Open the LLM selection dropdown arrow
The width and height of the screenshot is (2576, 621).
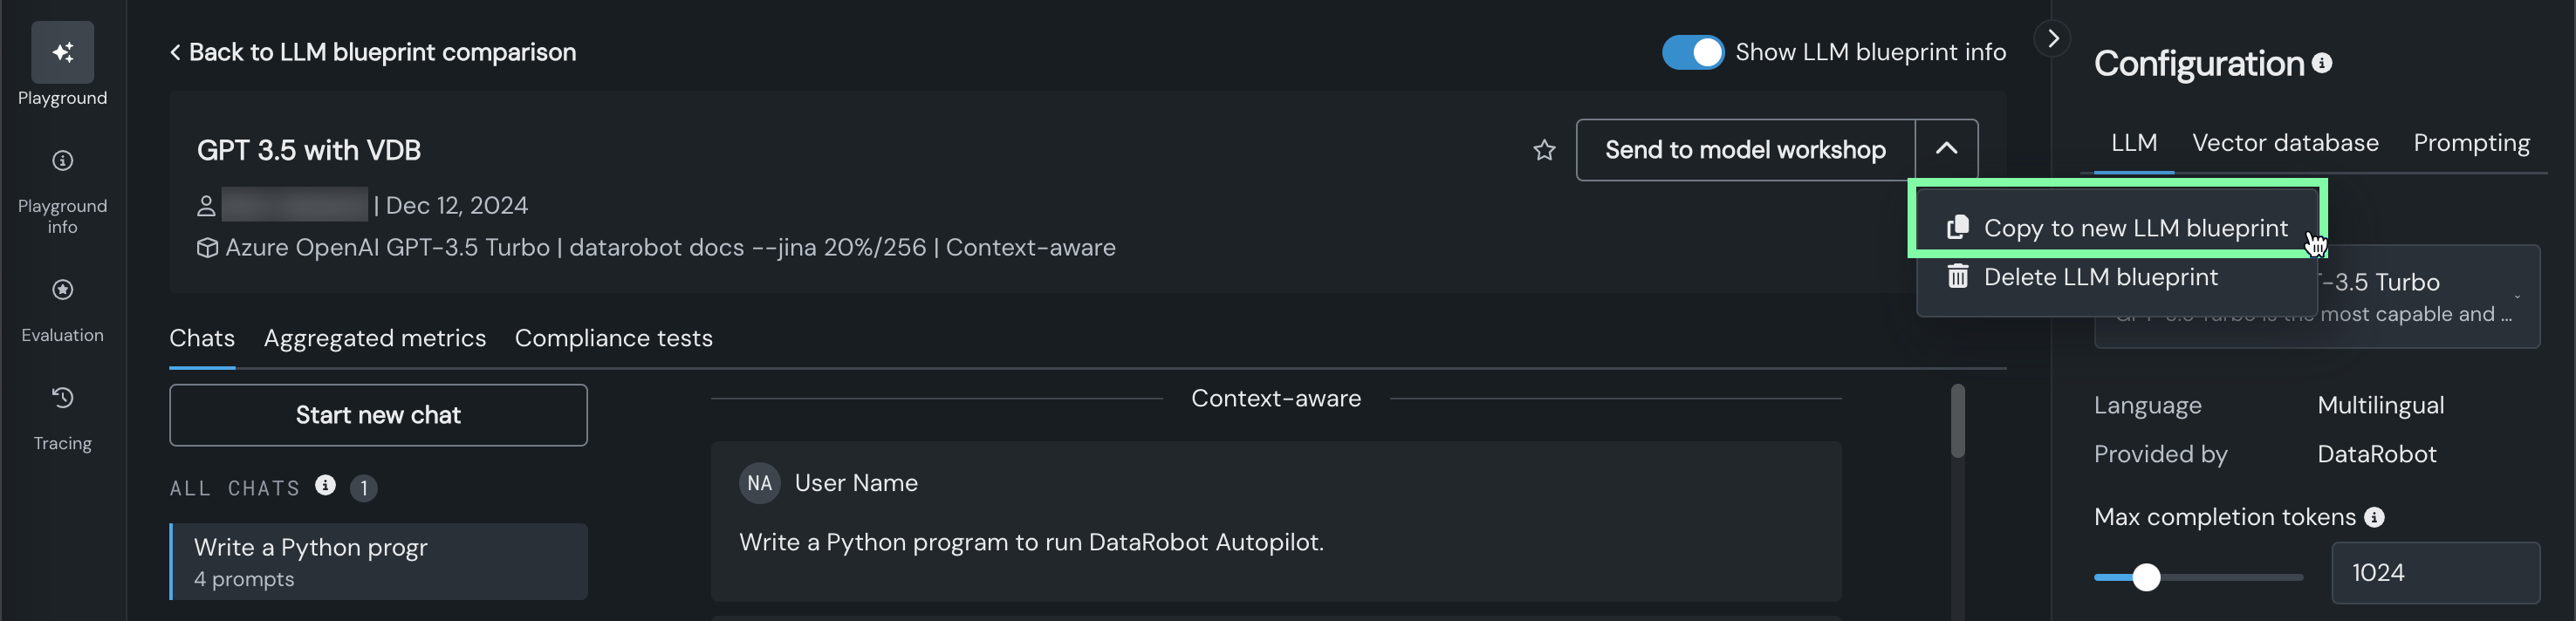tap(2516, 297)
